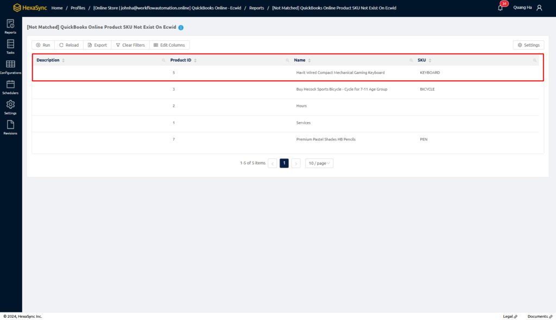Image resolution: width=556 pixels, height=320 pixels.
Task: Click Product ID 7 cell
Action: pos(174,139)
